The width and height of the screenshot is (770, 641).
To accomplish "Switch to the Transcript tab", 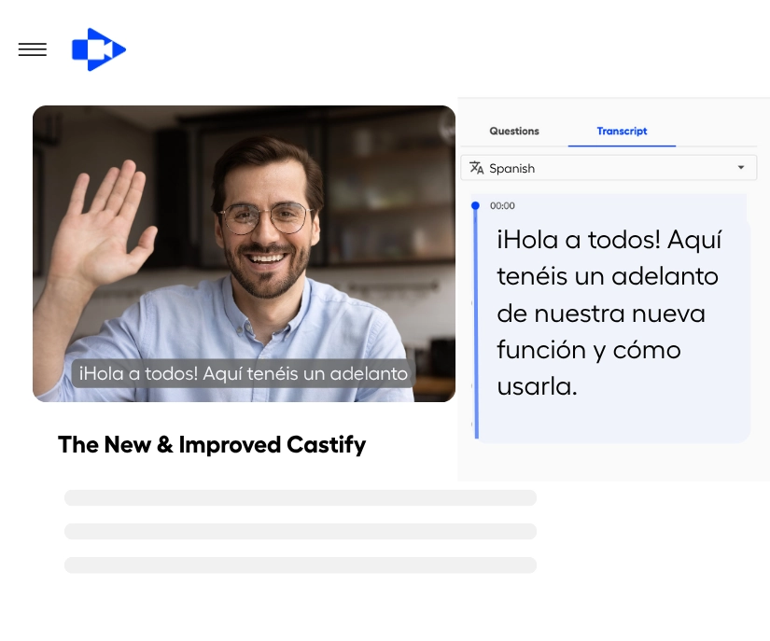I will click(x=622, y=131).
